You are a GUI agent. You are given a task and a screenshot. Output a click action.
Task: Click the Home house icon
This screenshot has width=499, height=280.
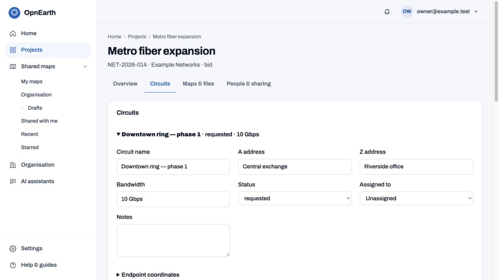click(x=13, y=33)
